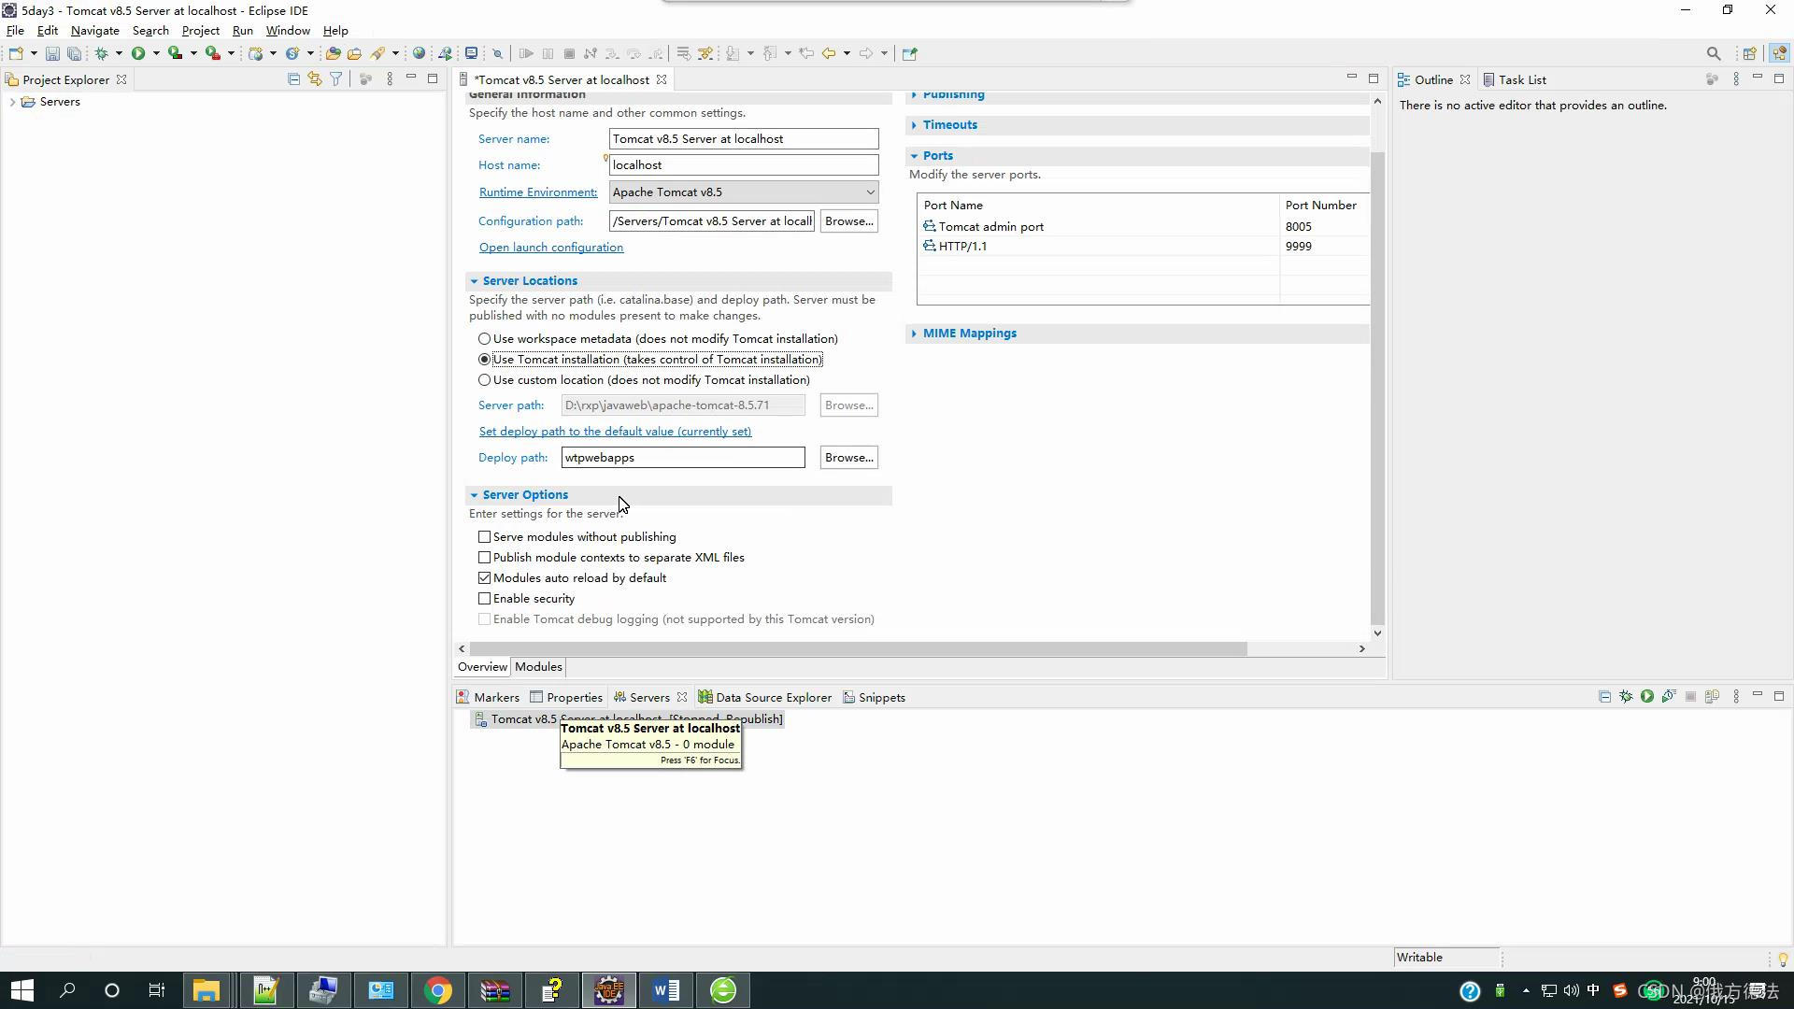
Task: Click into the Server name field
Action: (744, 139)
